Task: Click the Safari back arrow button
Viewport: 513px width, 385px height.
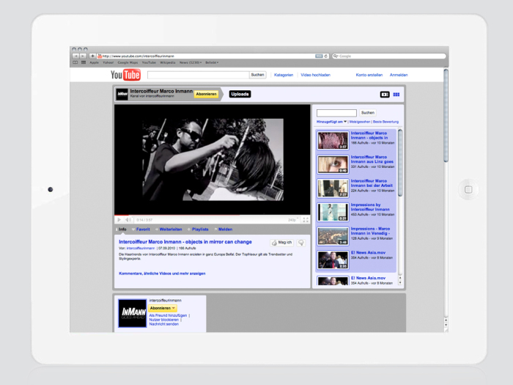Action: (75, 56)
